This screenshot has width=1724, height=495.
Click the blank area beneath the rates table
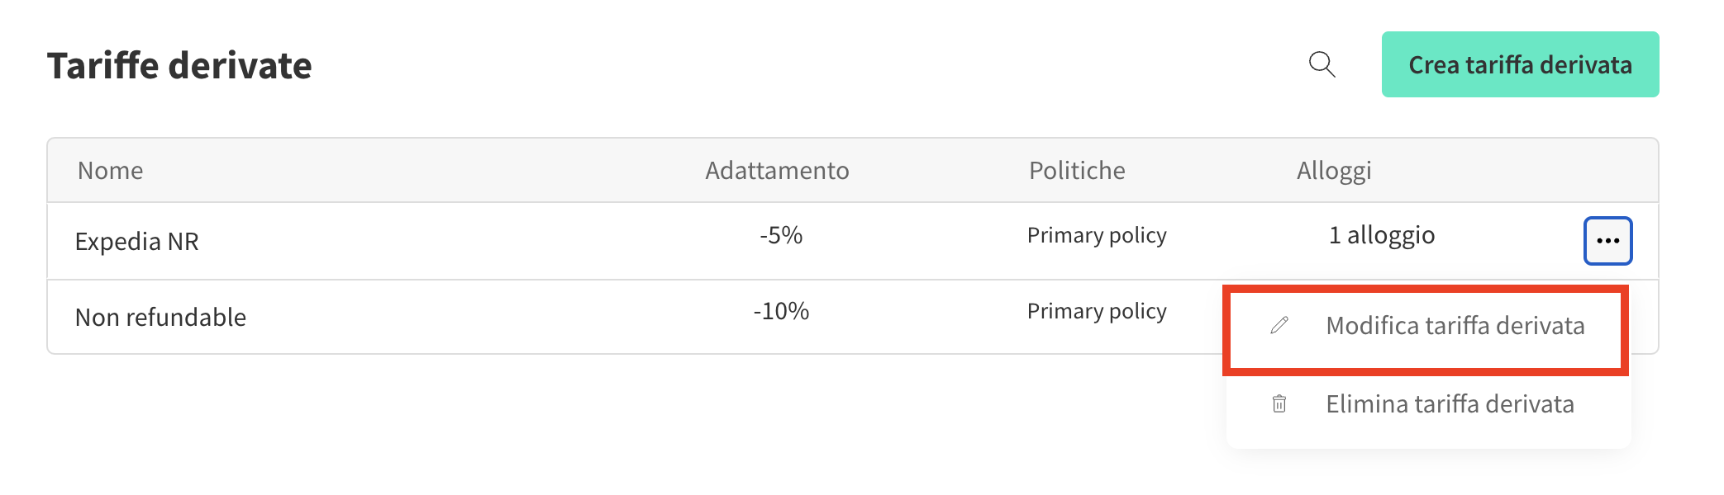628,425
